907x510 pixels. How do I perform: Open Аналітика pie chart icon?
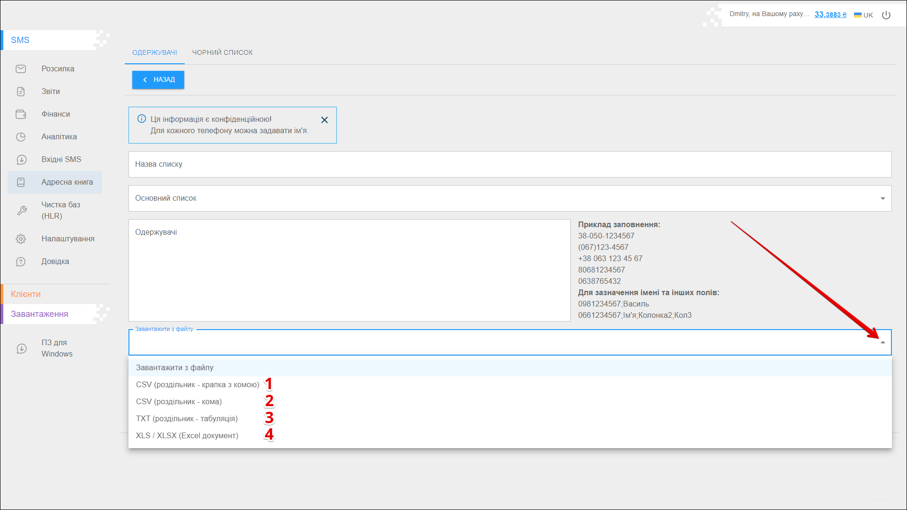(x=21, y=137)
